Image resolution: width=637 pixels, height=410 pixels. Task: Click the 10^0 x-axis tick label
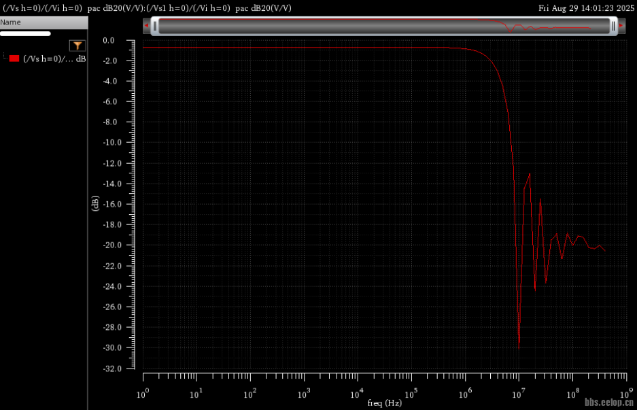(142, 394)
